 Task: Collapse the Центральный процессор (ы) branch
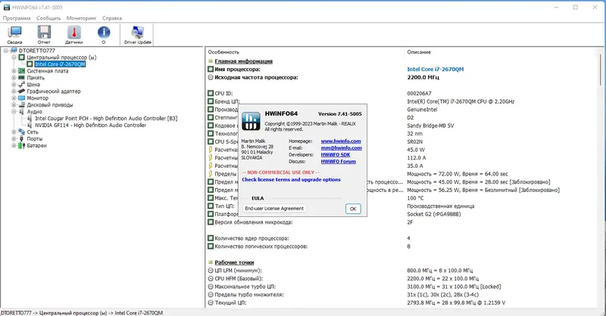14,57
